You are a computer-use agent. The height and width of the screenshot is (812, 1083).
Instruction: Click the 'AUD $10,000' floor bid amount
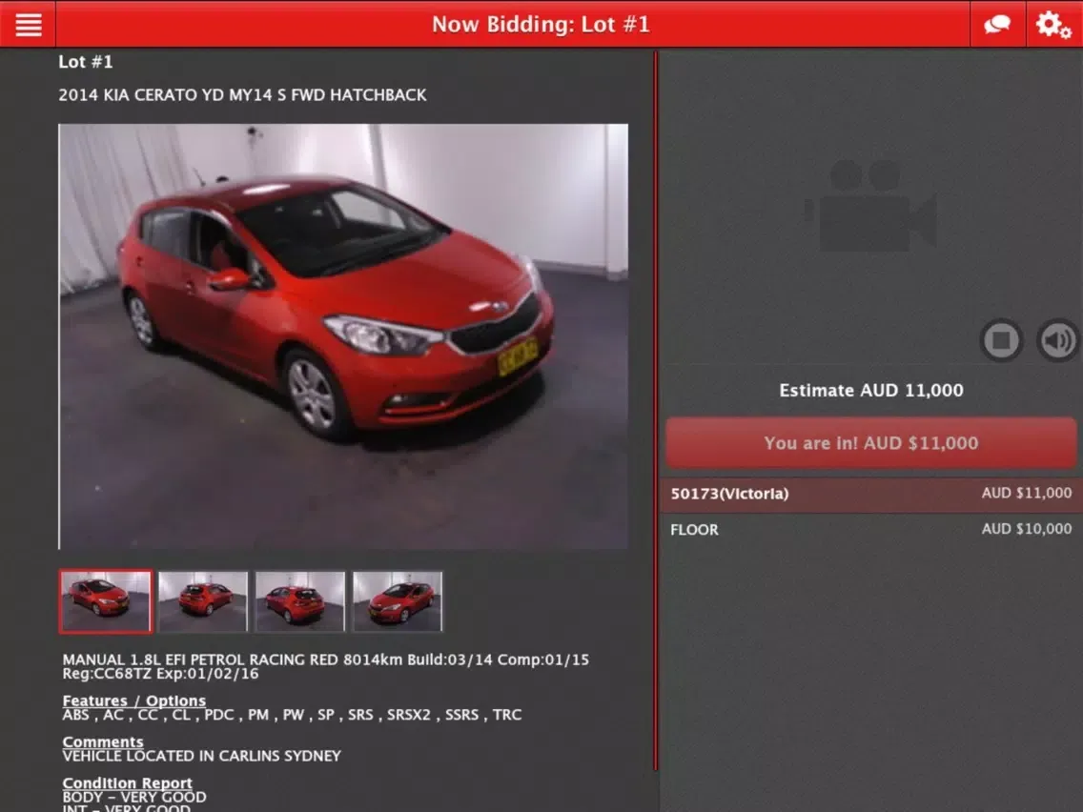1027,529
